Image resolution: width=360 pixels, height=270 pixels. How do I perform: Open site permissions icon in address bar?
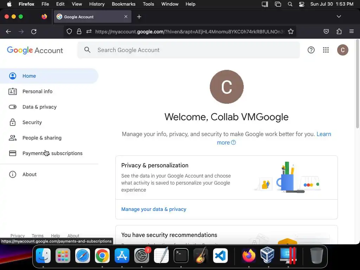pyautogui.click(x=89, y=31)
